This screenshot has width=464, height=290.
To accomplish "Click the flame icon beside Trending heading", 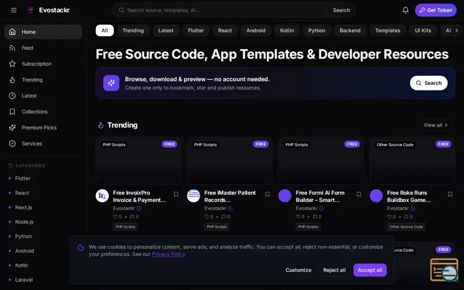I will (101, 125).
